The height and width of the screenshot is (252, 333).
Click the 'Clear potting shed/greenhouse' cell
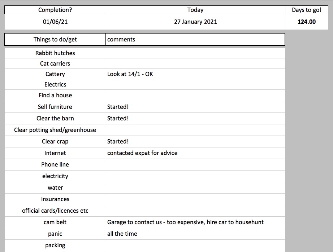click(x=55, y=130)
